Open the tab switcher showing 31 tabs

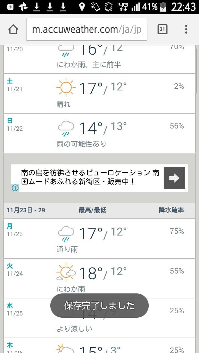pyautogui.click(x=163, y=29)
